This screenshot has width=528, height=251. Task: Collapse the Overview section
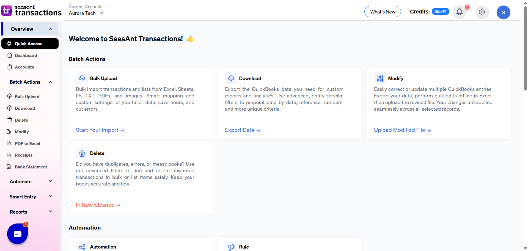pos(51,29)
